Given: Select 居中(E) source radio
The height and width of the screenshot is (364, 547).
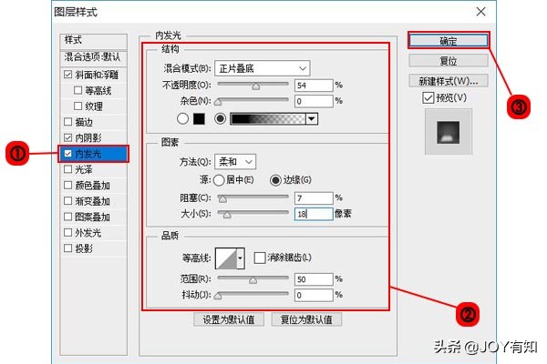Looking at the screenshot, I should [x=219, y=180].
